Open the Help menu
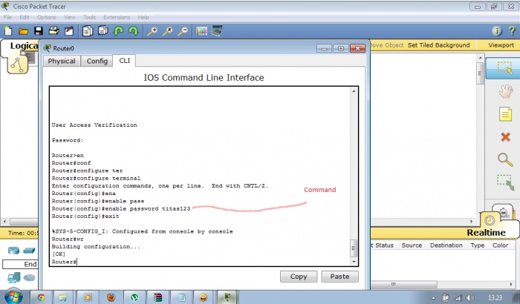 tap(143, 17)
